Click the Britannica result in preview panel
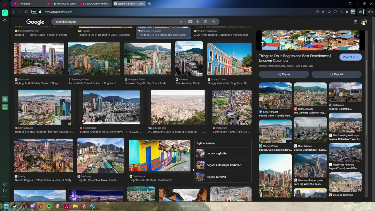The height and width of the screenshot is (211, 375). coord(345,96)
